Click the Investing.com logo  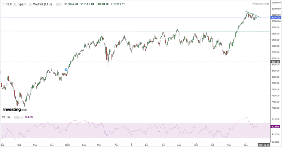(15, 109)
